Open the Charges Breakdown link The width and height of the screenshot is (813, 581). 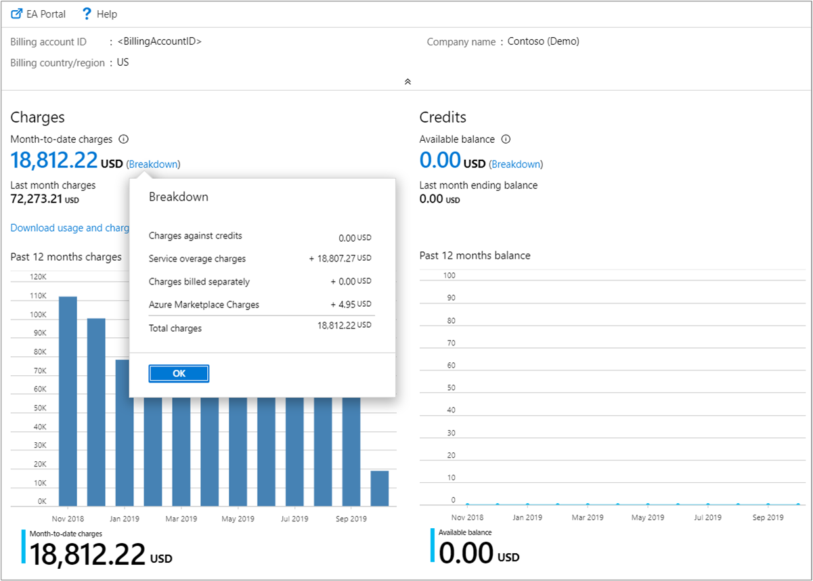pyautogui.click(x=154, y=164)
